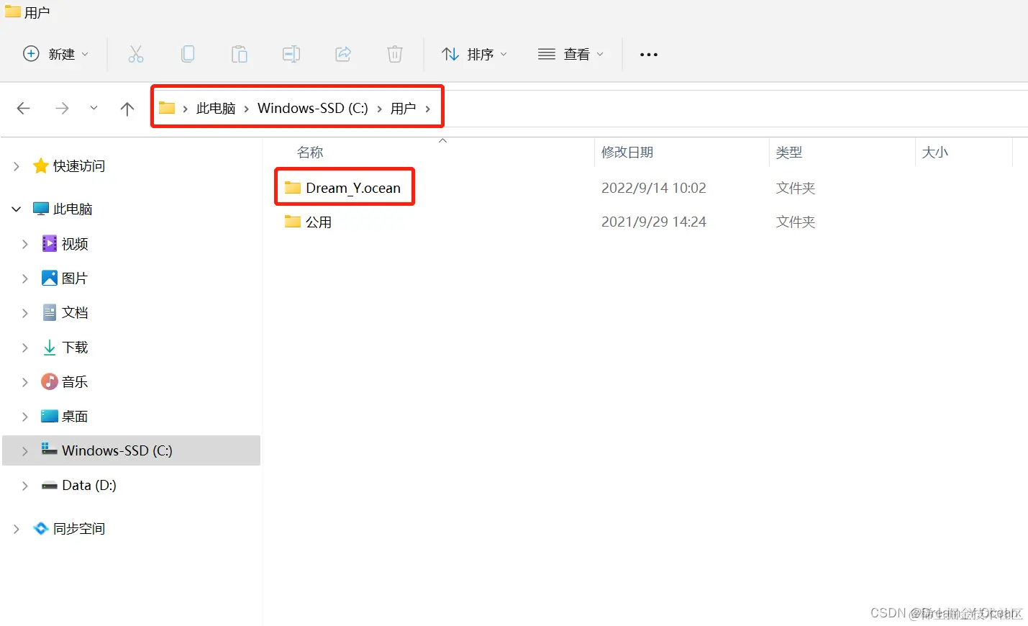Image resolution: width=1028 pixels, height=626 pixels.
Task: Click 用户 in the address breadcrumb
Action: 404,108
